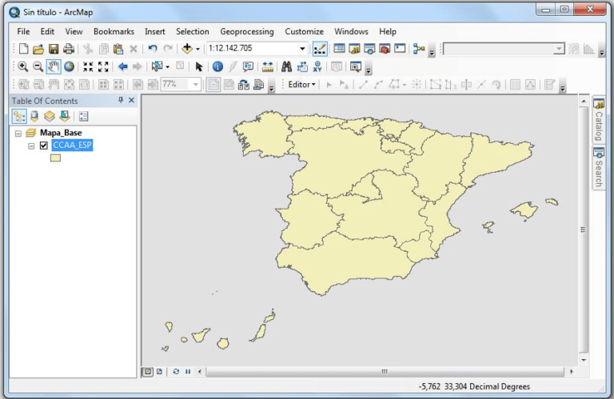This screenshot has height=399, width=614.
Task: Select the Identify tool
Action: tap(217, 66)
